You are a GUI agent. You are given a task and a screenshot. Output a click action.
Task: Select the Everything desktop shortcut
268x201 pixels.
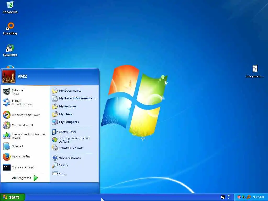tap(10, 29)
